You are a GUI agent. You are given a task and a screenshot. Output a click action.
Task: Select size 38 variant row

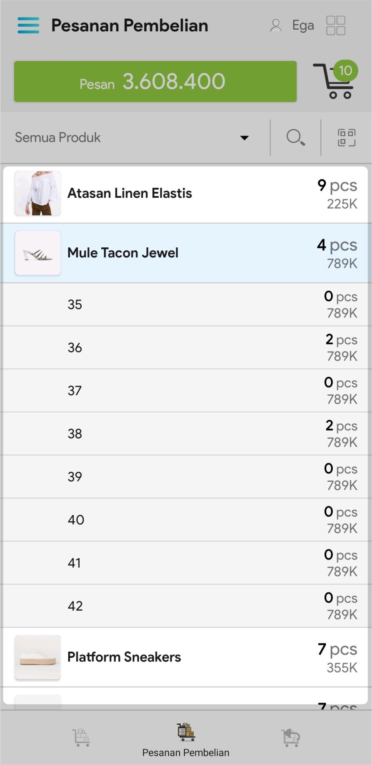coord(185,433)
